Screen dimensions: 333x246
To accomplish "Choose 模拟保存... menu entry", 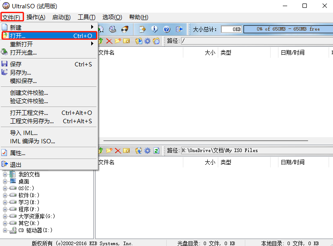I will [49, 81].
